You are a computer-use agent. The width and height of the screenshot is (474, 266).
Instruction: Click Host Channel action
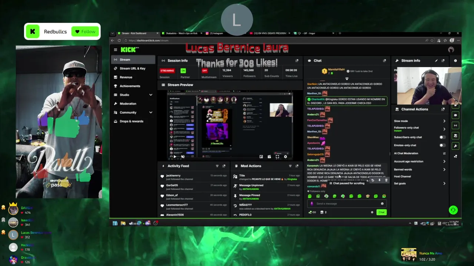[x=403, y=177]
